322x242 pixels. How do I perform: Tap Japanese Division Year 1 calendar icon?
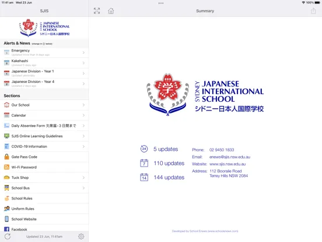coord(6,73)
